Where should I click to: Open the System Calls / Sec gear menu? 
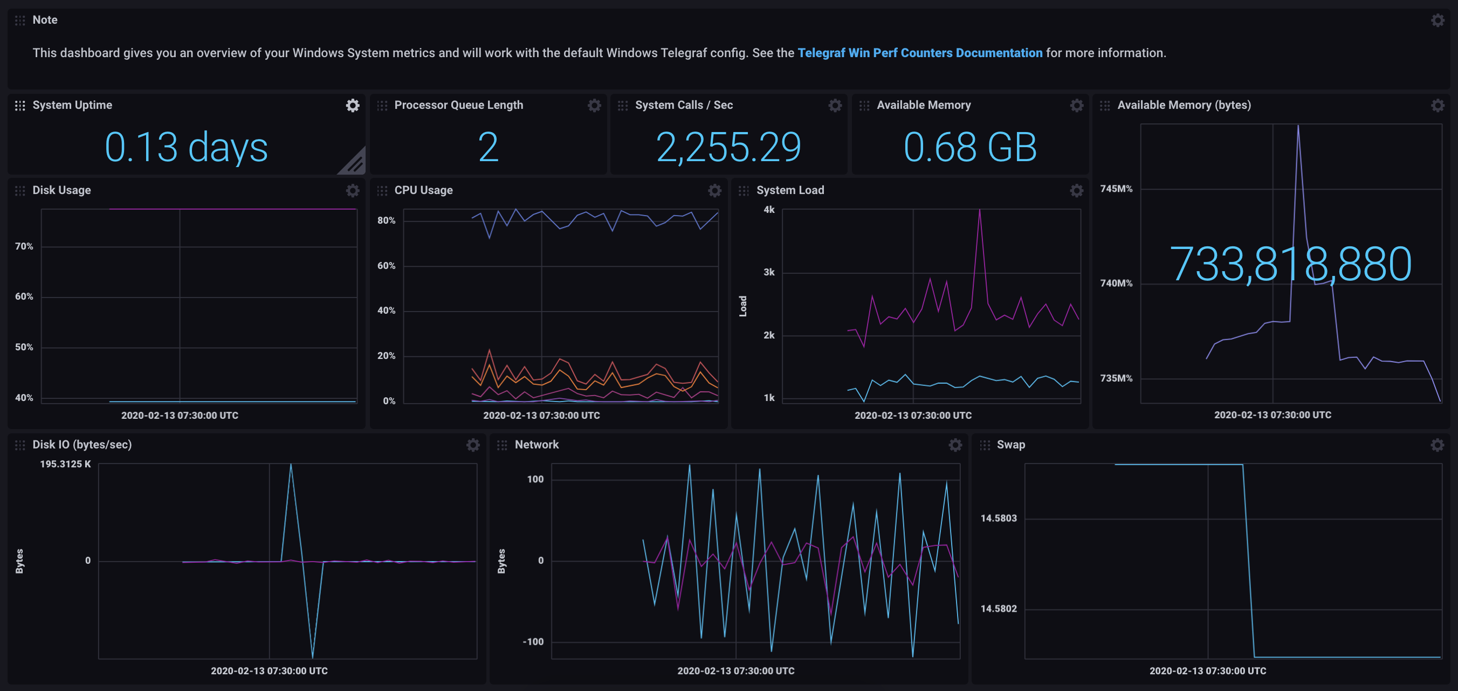click(x=835, y=105)
